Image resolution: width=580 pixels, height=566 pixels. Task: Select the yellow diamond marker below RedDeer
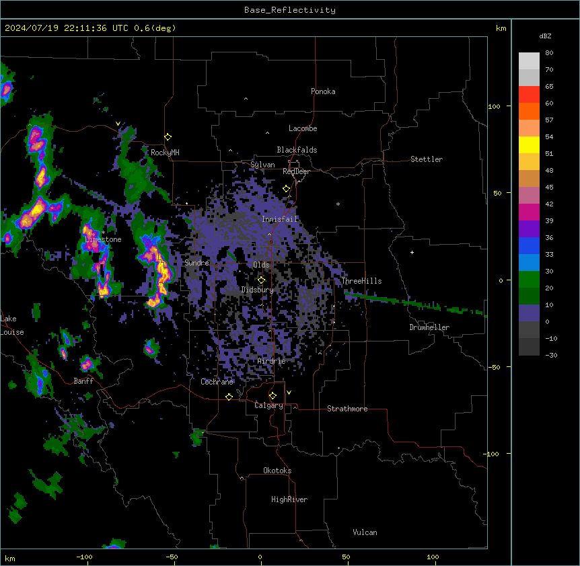pyautogui.click(x=287, y=189)
